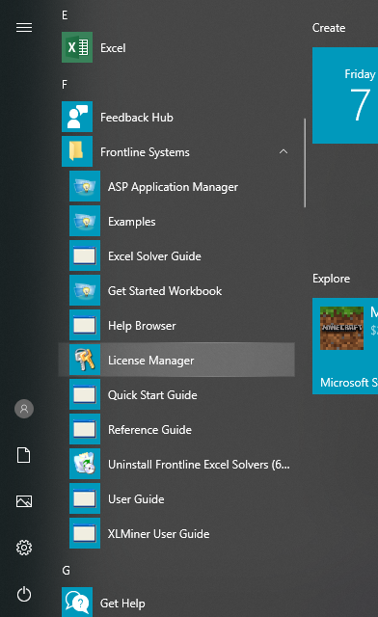Image resolution: width=378 pixels, height=617 pixels.
Task: Collapse Frontline Systems folder chevron
Action: (283, 151)
